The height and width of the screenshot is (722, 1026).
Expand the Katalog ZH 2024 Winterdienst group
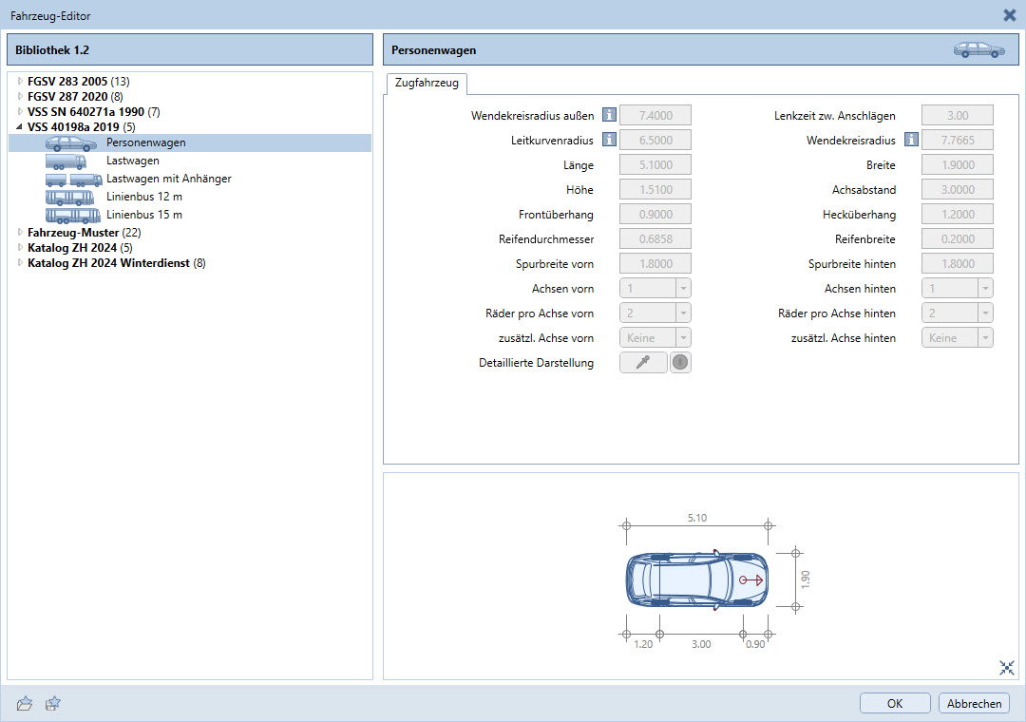tap(20, 263)
